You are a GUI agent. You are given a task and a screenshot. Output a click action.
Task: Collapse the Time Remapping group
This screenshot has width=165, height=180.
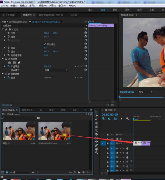pyautogui.click(x=3, y=74)
